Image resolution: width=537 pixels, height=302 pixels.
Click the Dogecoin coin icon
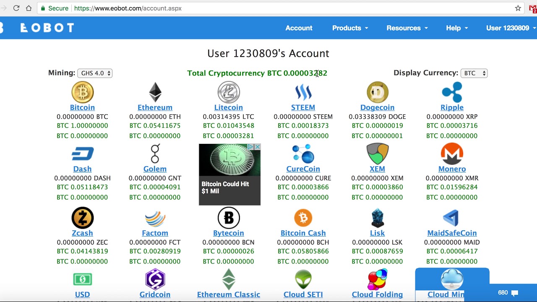(377, 92)
